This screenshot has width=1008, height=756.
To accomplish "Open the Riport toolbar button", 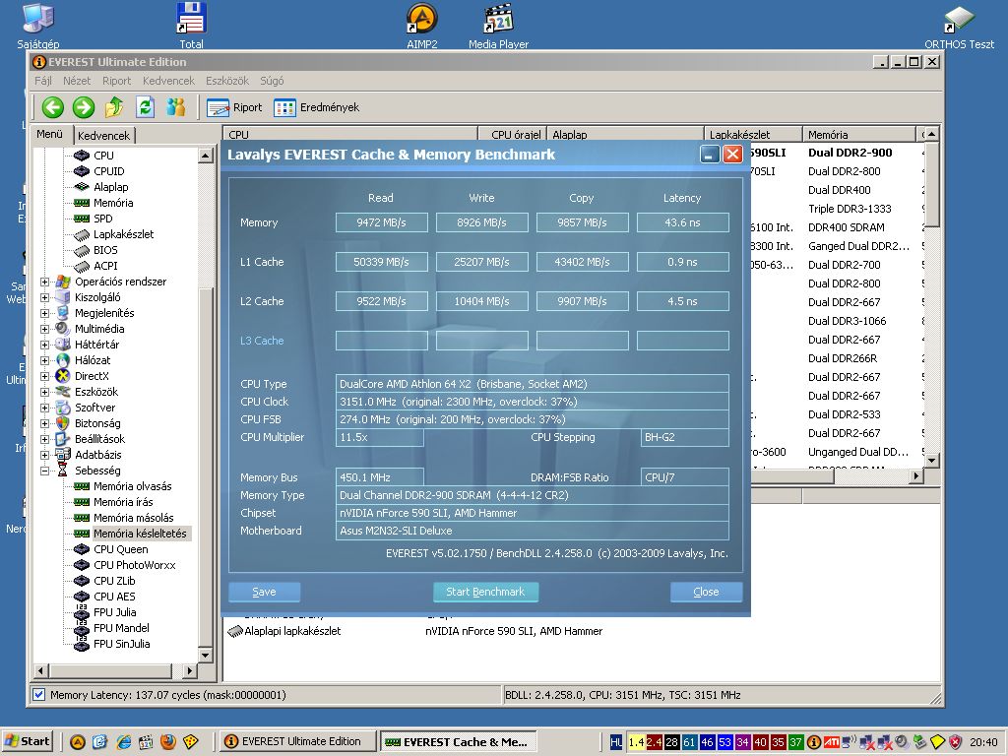I will [x=234, y=107].
